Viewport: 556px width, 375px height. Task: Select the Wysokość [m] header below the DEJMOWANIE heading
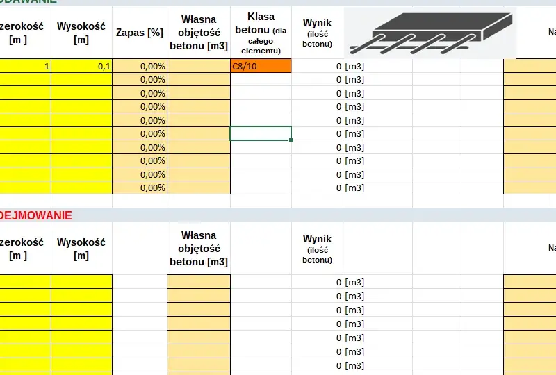(x=81, y=249)
